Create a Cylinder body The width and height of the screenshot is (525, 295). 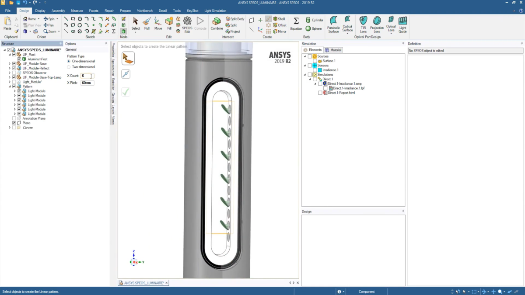(315, 20)
